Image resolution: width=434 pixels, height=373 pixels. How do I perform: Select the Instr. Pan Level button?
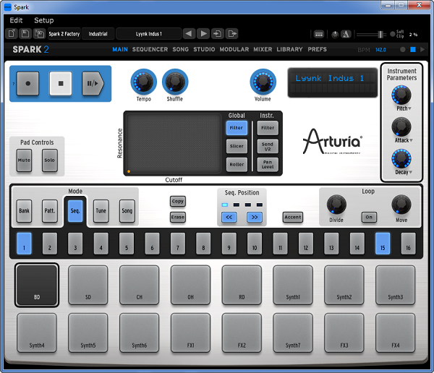click(x=268, y=164)
